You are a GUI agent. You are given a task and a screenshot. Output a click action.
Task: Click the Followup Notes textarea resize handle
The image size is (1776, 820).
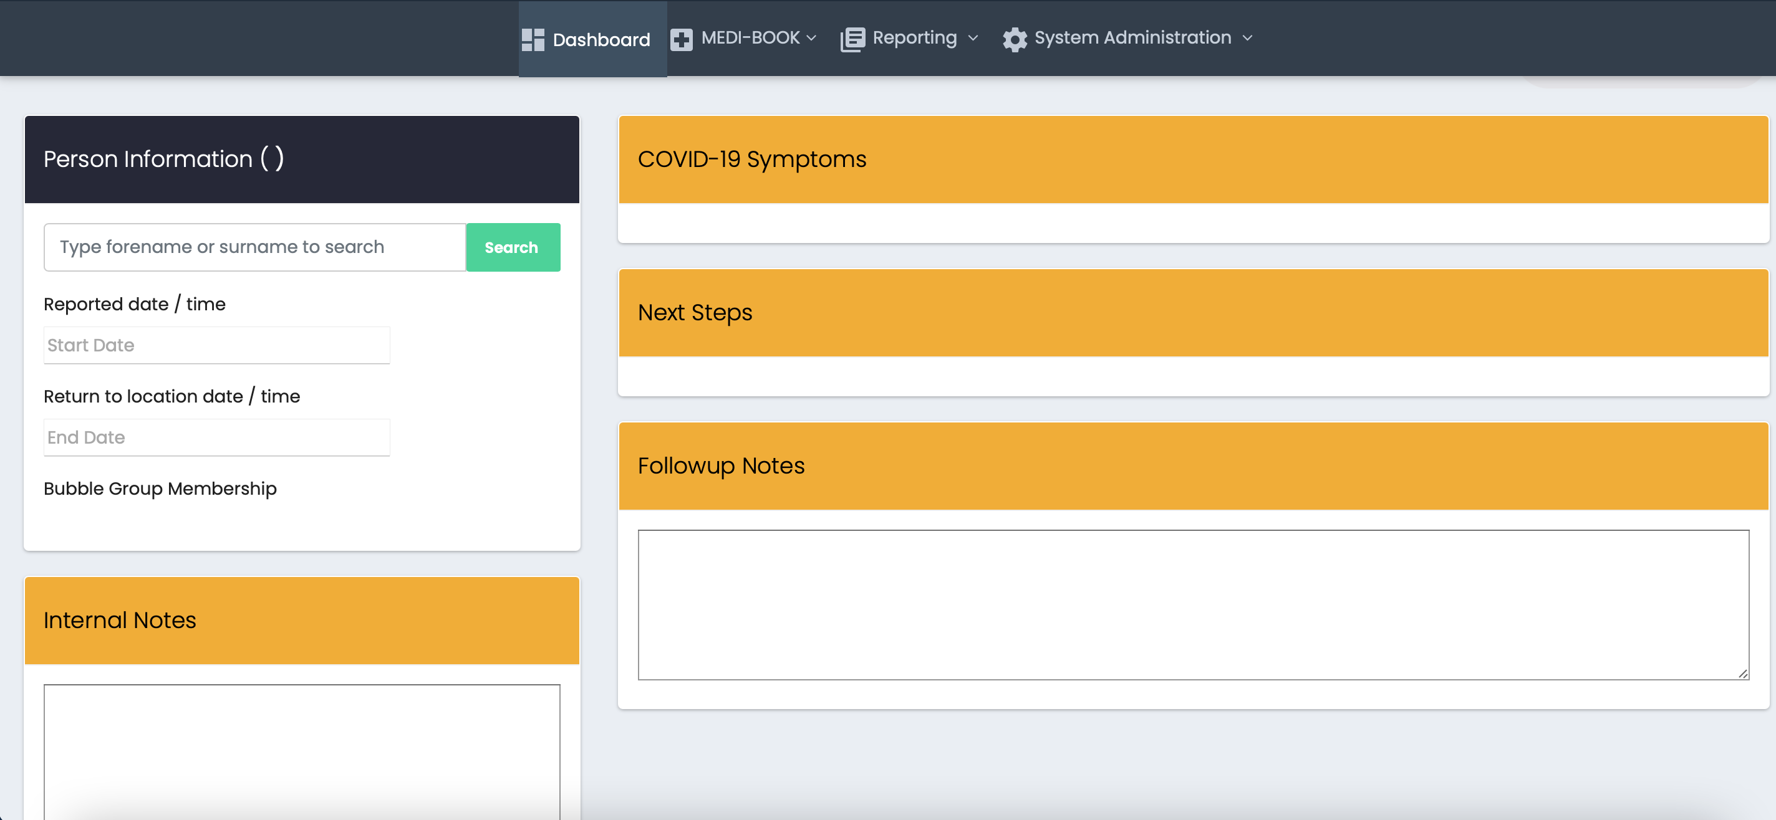[1743, 674]
